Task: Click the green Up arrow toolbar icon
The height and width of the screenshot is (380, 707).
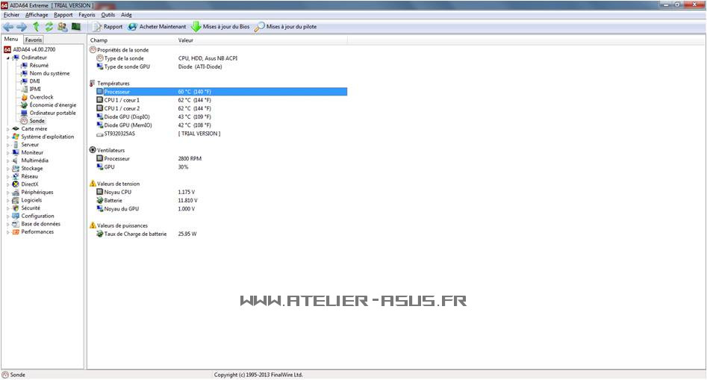Action: pos(36,27)
